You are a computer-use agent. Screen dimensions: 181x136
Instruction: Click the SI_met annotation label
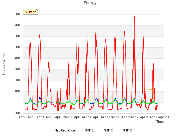[x=30, y=12]
